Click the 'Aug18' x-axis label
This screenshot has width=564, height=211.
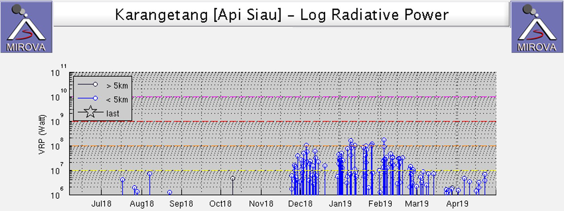[x=142, y=204]
